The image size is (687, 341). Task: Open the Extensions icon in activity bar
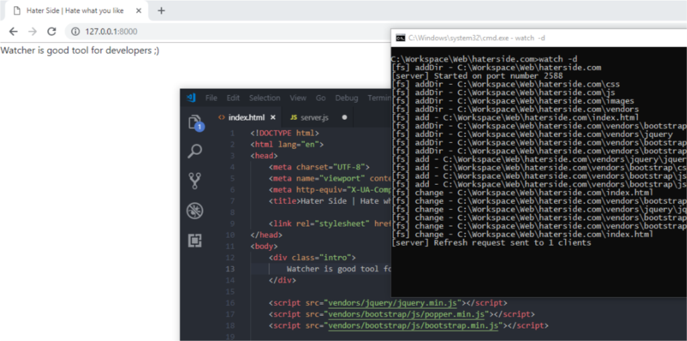[194, 240]
